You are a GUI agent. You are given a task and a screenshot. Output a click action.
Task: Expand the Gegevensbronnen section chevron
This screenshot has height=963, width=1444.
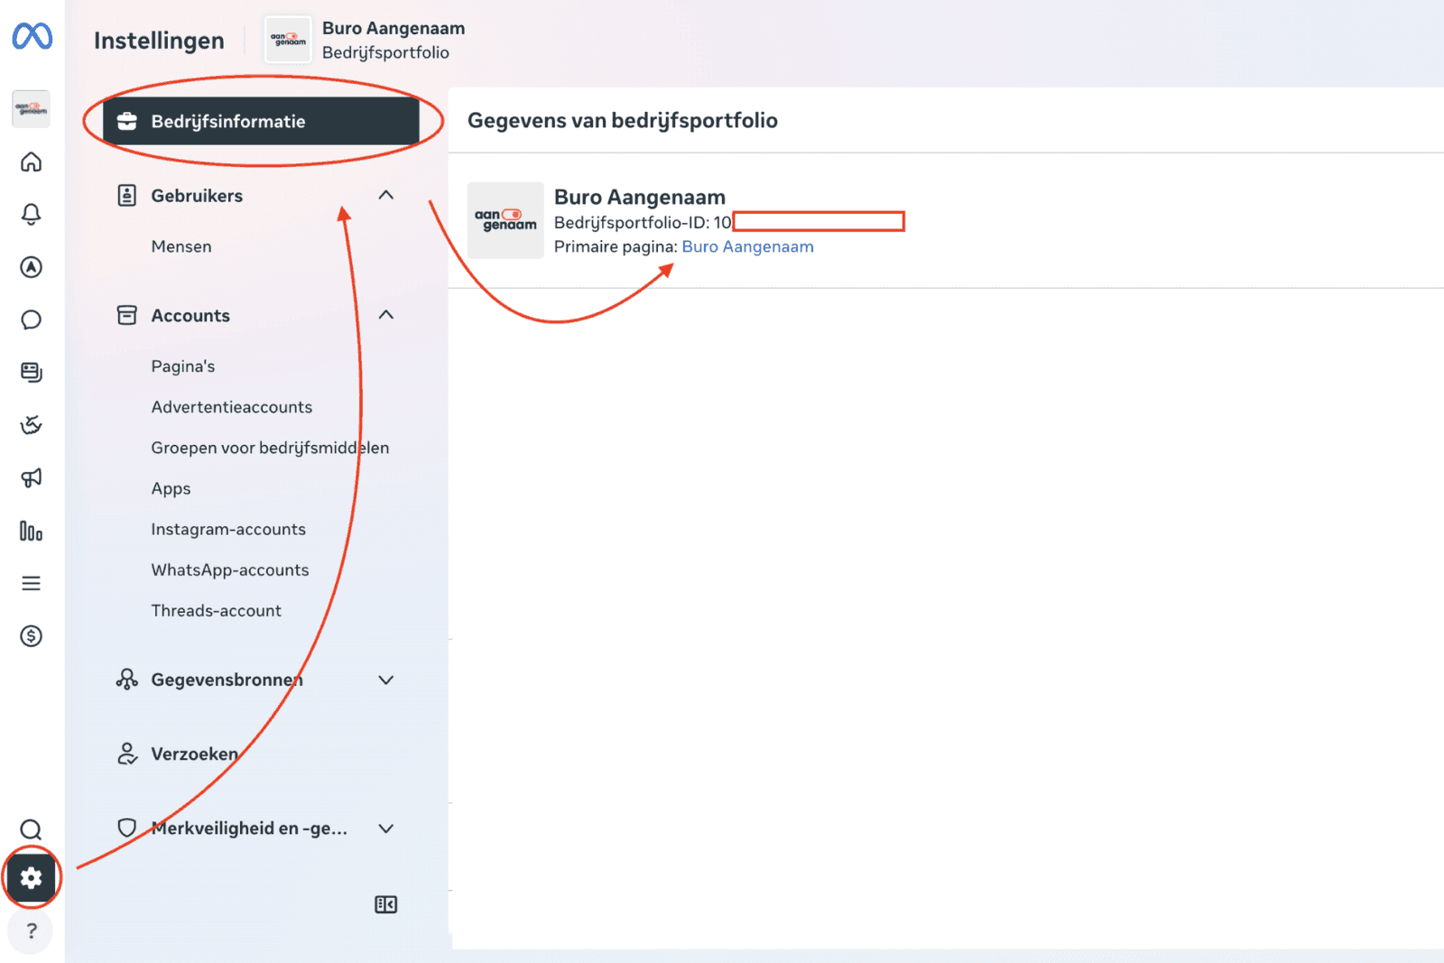[386, 680]
